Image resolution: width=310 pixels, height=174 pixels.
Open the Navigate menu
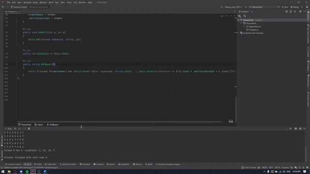(x=27, y=2)
